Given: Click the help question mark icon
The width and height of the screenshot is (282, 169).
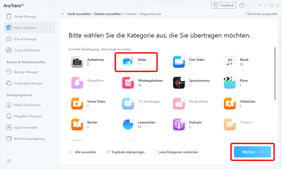Looking at the screenshot, I should click(242, 5).
